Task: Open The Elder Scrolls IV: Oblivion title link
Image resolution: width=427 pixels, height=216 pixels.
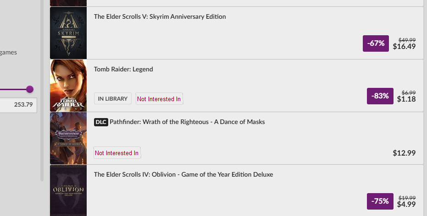Action: tap(183, 174)
